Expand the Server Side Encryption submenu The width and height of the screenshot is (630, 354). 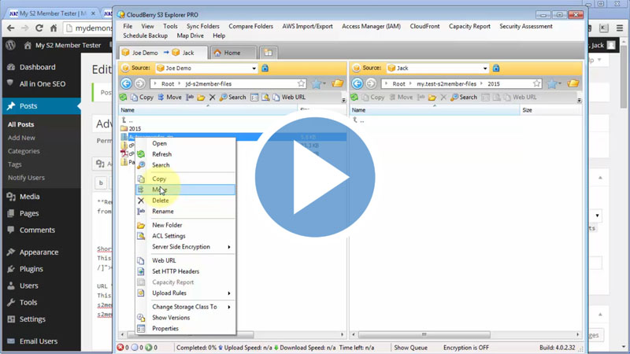[186, 247]
